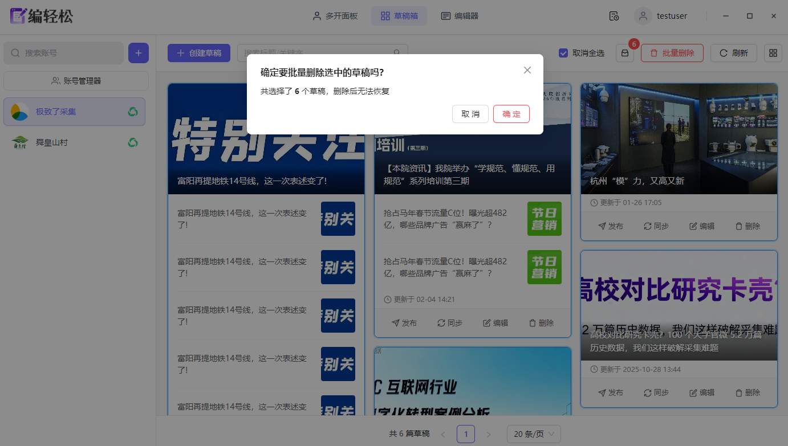Screen dimensions: 788x446
Task: Delete the 杭州“模”力 draft
Action: [748, 226]
